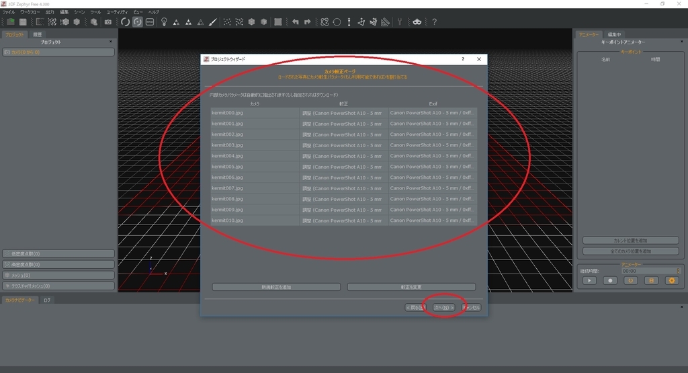Switch to the 編集中 tab in right panel
This screenshot has height=373, width=688.
[x=614, y=34]
